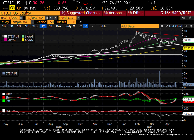Click the 0.554M volume axis label

click(188, 85)
